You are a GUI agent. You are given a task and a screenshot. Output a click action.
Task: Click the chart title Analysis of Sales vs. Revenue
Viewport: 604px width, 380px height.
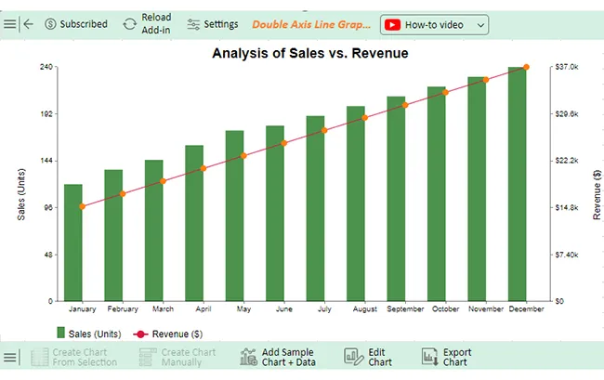coord(310,53)
